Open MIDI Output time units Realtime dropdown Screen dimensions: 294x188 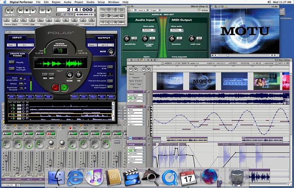(x=176, y=30)
